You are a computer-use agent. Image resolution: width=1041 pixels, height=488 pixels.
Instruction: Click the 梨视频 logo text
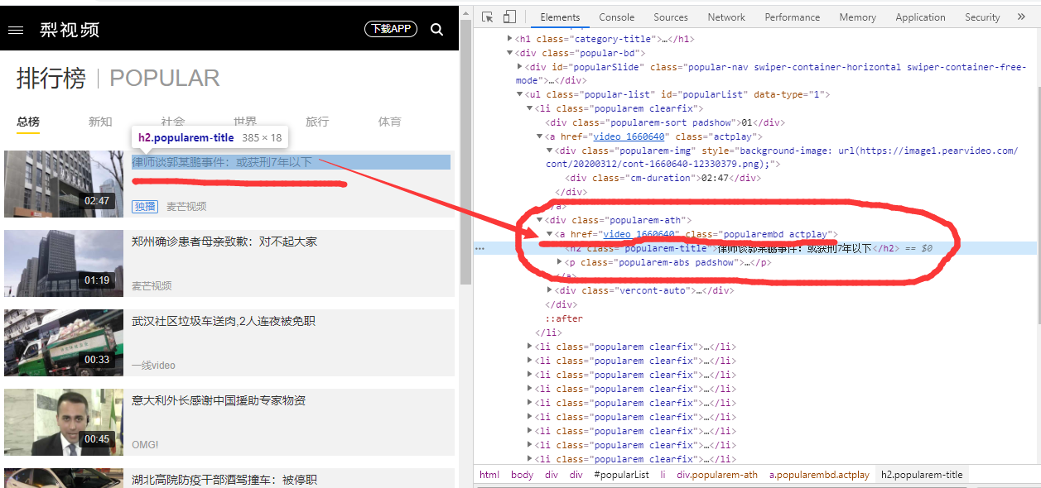[70, 30]
